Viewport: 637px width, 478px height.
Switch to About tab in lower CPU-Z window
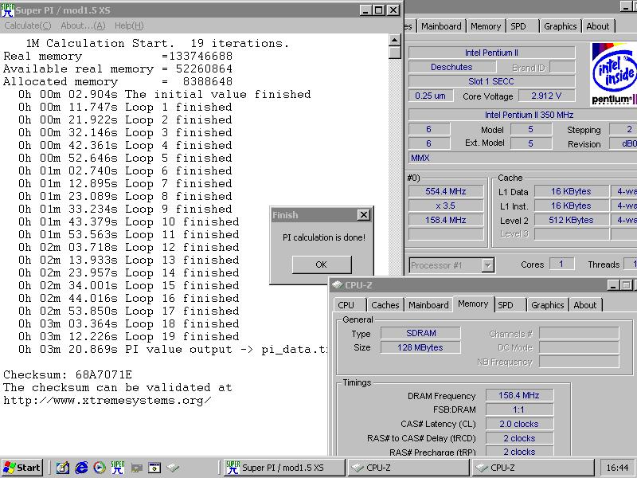coord(585,305)
